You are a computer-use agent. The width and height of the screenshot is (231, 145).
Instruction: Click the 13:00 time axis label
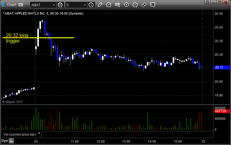[126, 141]
